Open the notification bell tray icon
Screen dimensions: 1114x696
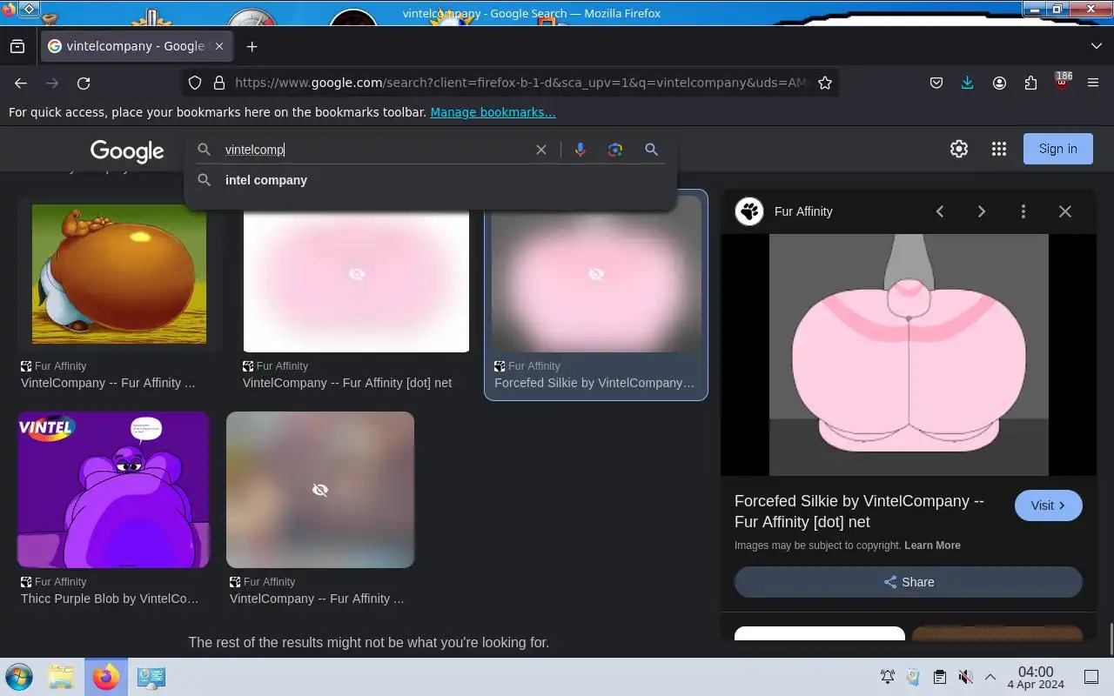[x=888, y=677]
